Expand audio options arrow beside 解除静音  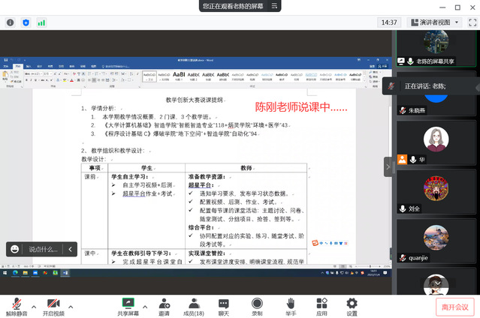pyautogui.click(x=34, y=307)
